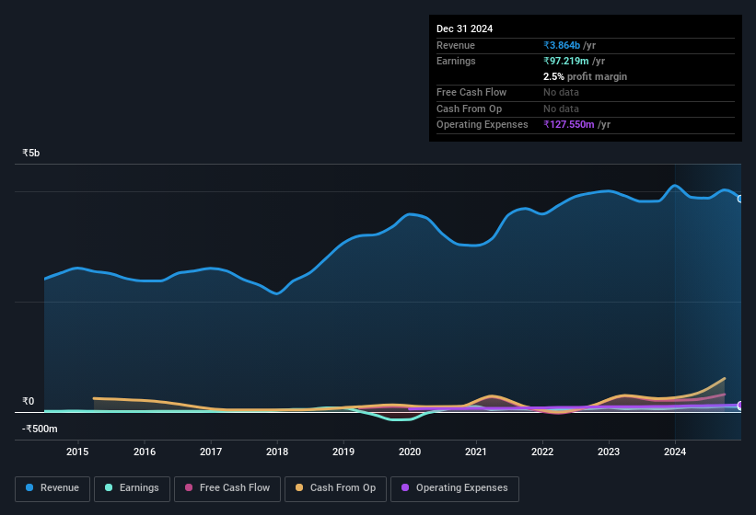Click the Cash From Op label in tooltip
The width and height of the screenshot is (756, 515).
469,109
